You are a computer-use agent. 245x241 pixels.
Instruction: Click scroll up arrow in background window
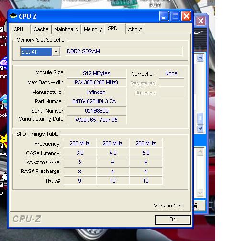point(200,57)
